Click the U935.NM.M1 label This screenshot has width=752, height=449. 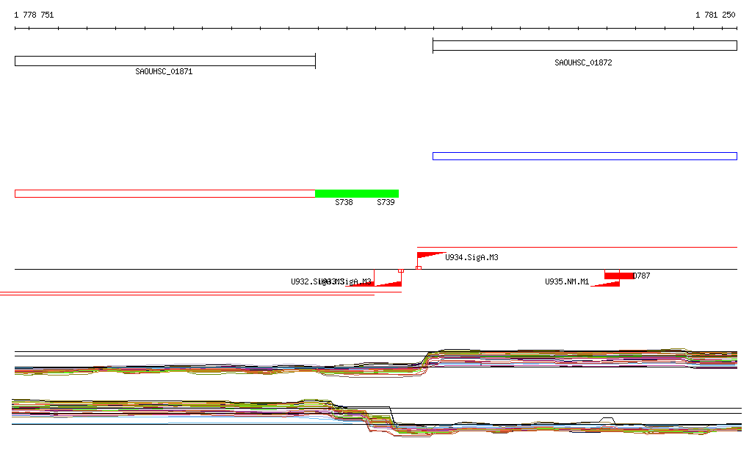pos(567,281)
